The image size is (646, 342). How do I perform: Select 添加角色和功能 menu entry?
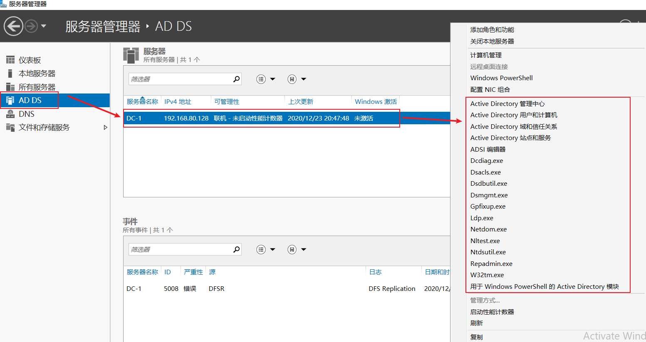[x=492, y=30]
